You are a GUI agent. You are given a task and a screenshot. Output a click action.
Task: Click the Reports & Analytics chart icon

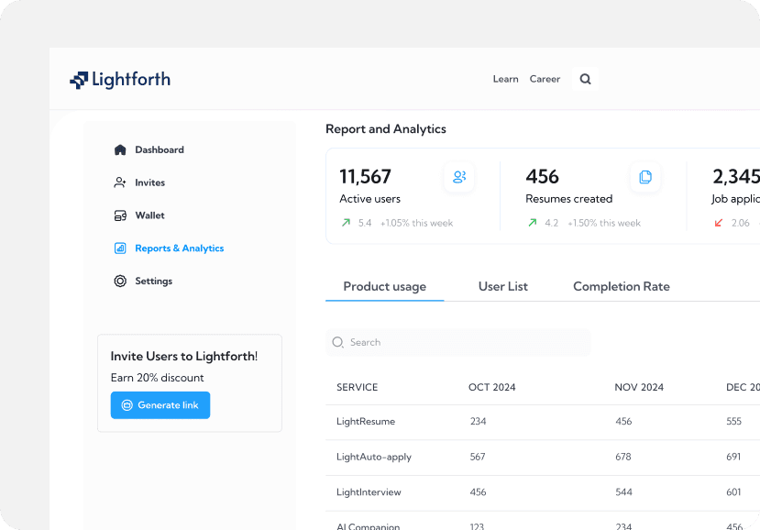120,248
